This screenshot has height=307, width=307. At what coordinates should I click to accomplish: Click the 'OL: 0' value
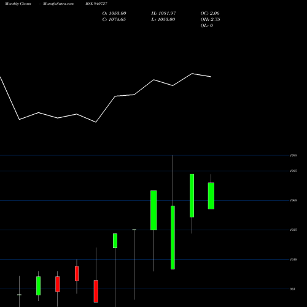point(206,26)
